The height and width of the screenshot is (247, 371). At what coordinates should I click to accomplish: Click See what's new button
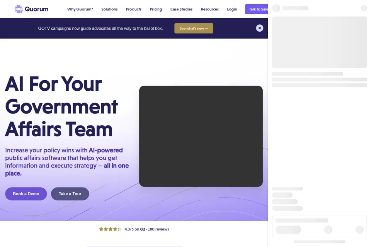click(x=194, y=28)
